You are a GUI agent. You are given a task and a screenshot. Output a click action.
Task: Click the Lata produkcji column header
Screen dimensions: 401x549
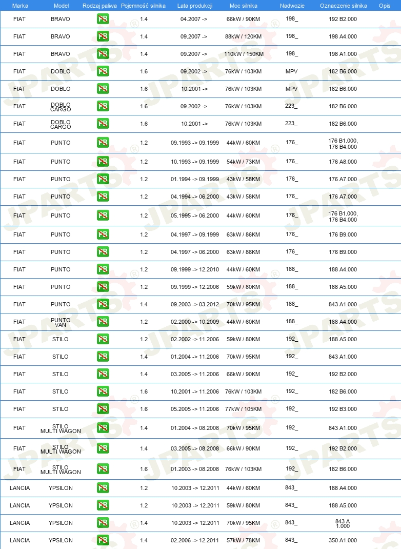(195, 6)
